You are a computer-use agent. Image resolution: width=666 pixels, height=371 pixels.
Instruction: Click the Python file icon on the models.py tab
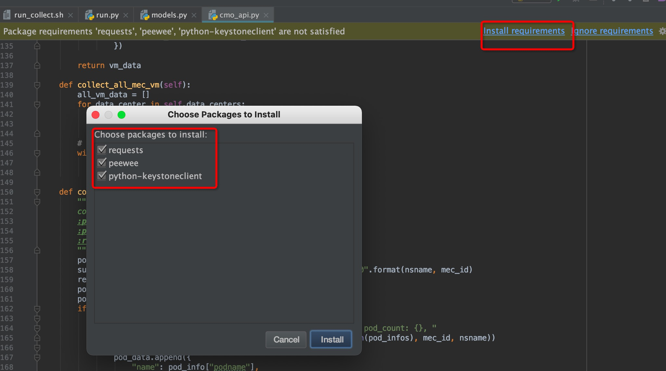[x=145, y=15]
